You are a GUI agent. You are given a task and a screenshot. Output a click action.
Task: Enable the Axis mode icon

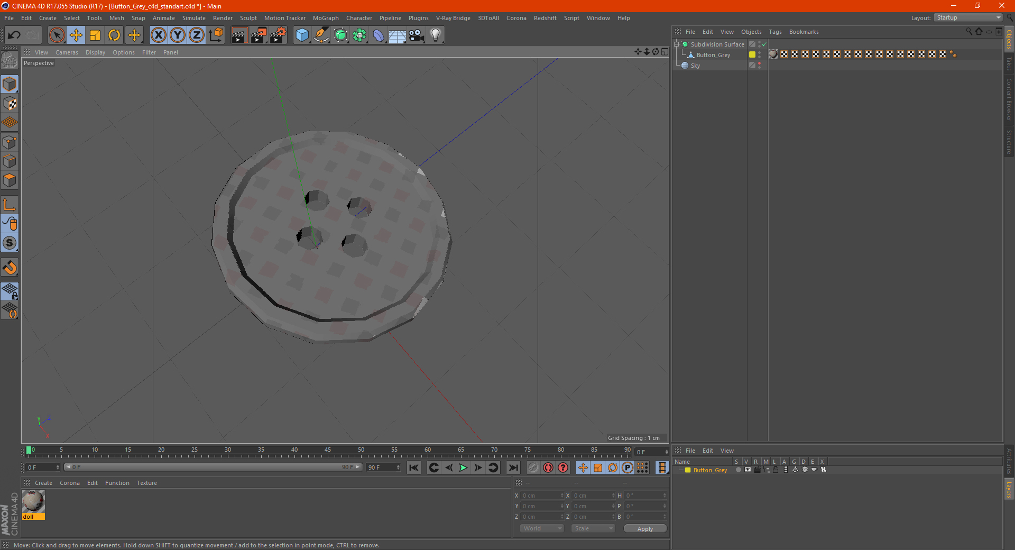click(x=10, y=204)
